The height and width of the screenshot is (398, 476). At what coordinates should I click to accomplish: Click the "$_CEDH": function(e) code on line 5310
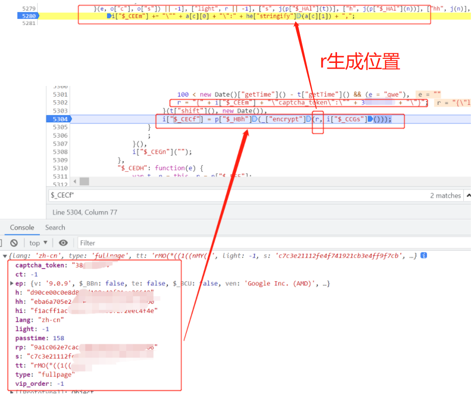point(160,168)
